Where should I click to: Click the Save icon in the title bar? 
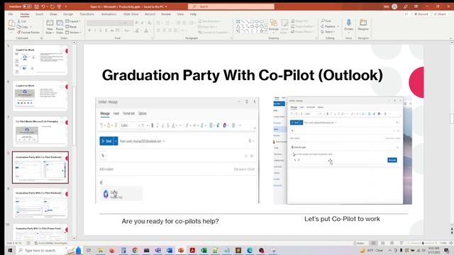[x=36, y=6]
